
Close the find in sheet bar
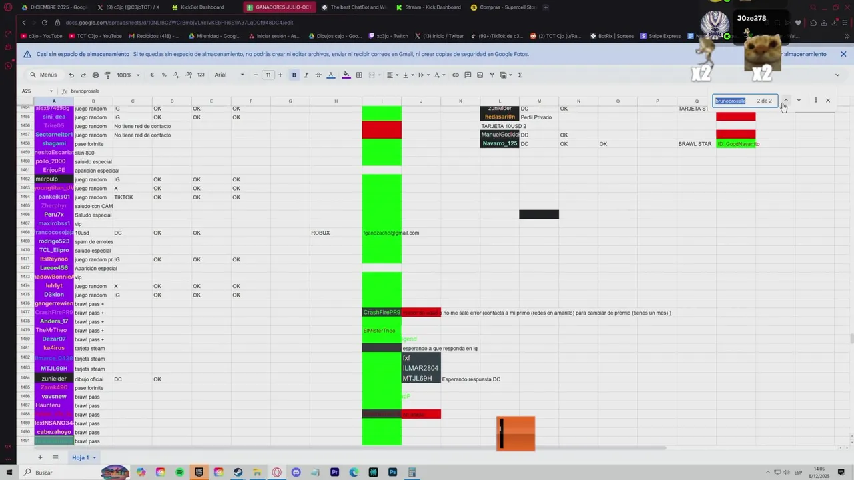828,101
